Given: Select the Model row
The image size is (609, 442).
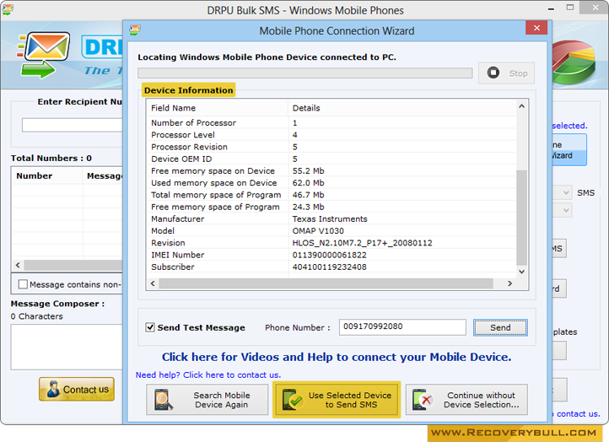Looking at the screenshot, I should tap(331, 231).
